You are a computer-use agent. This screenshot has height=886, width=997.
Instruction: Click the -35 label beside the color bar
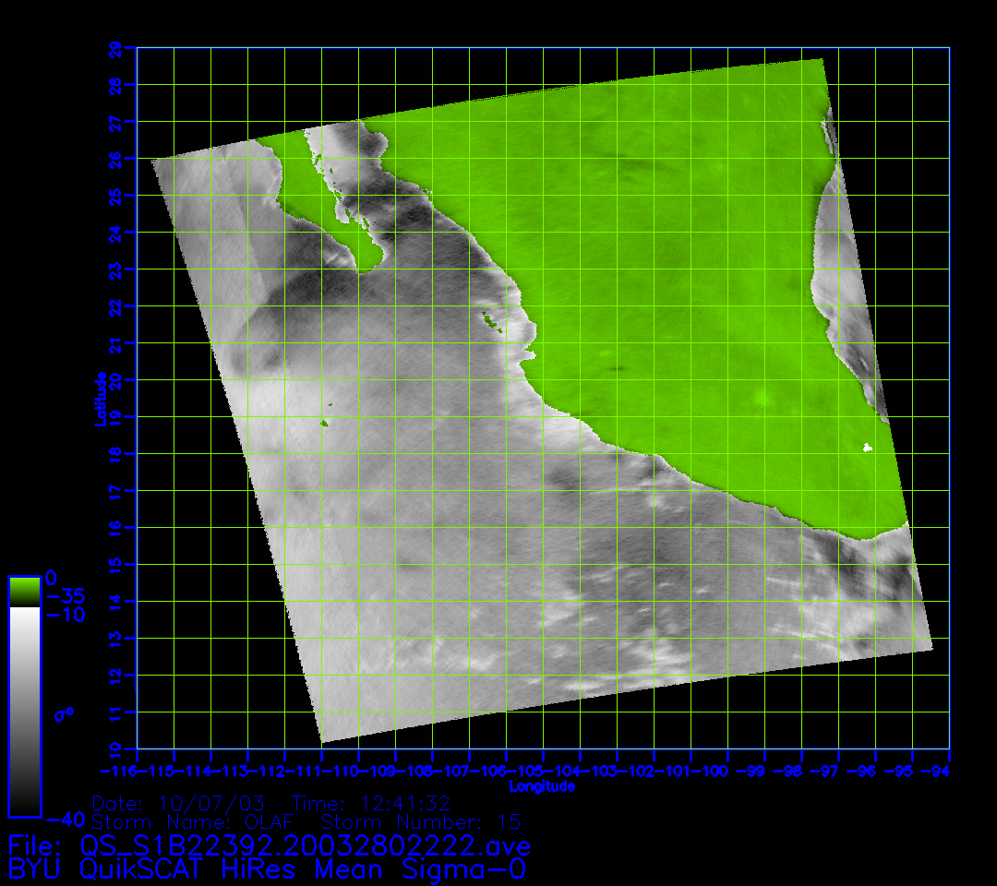click(65, 596)
